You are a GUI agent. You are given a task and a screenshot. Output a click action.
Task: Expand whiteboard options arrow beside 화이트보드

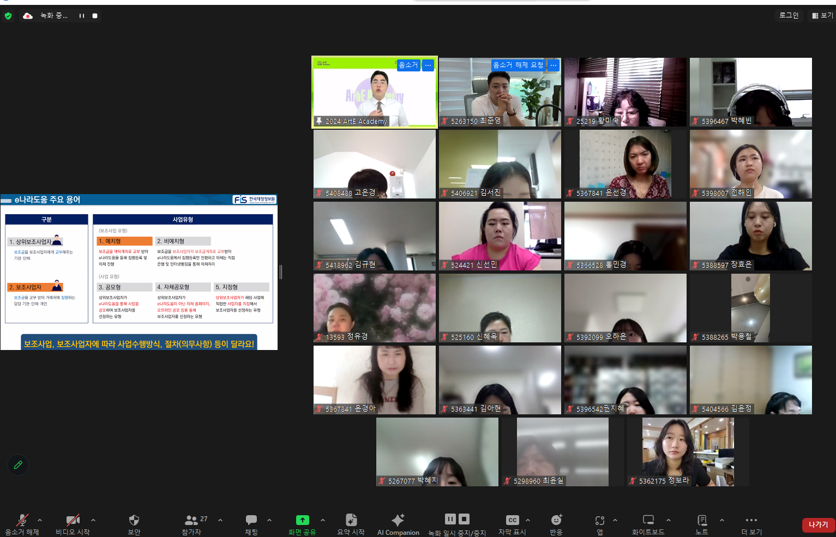[669, 520]
